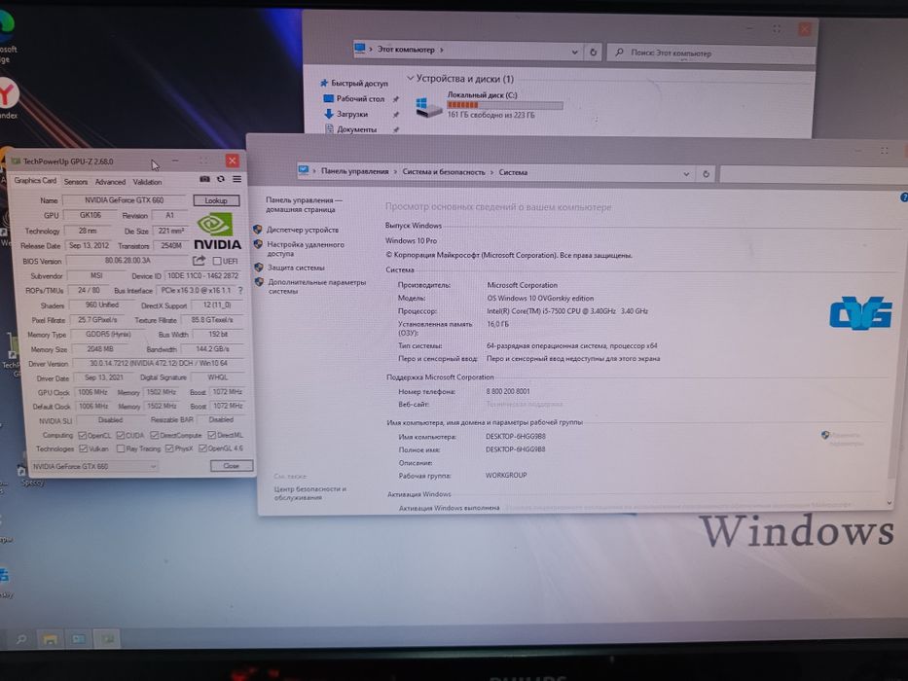Switch to the Sensors tab
Image resolution: width=908 pixels, height=681 pixels.
(75, 182)
